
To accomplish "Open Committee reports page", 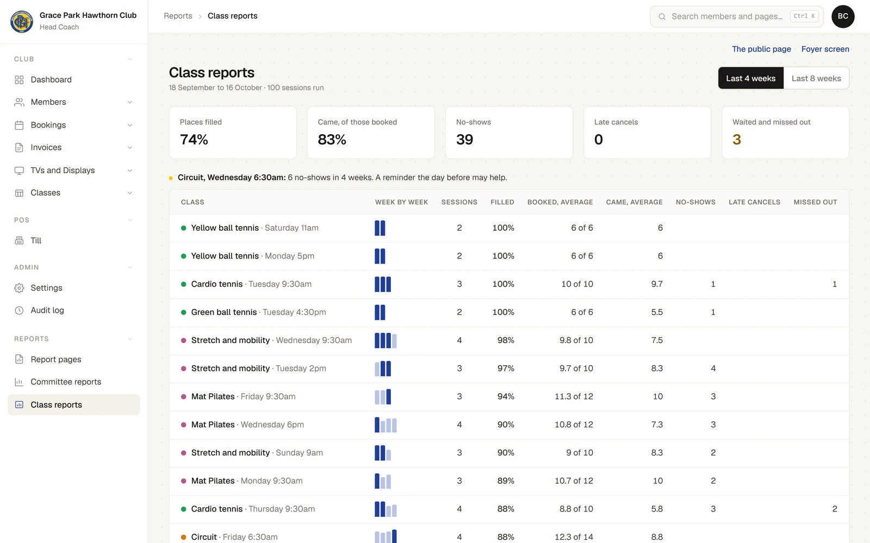I will [x=74, y=382].
